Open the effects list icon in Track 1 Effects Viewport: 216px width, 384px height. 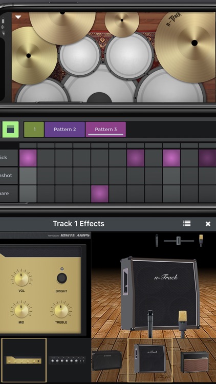(187, 223)
